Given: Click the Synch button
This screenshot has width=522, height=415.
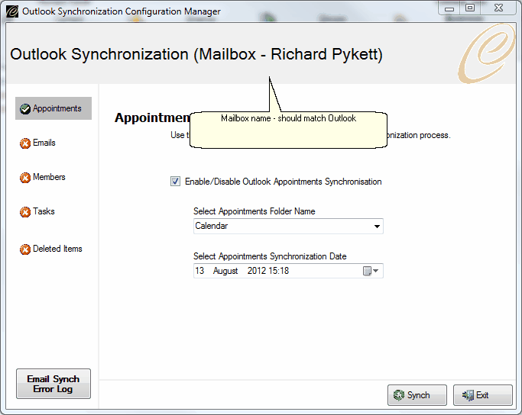Looking at the screenshot, I should pos(417,395).
